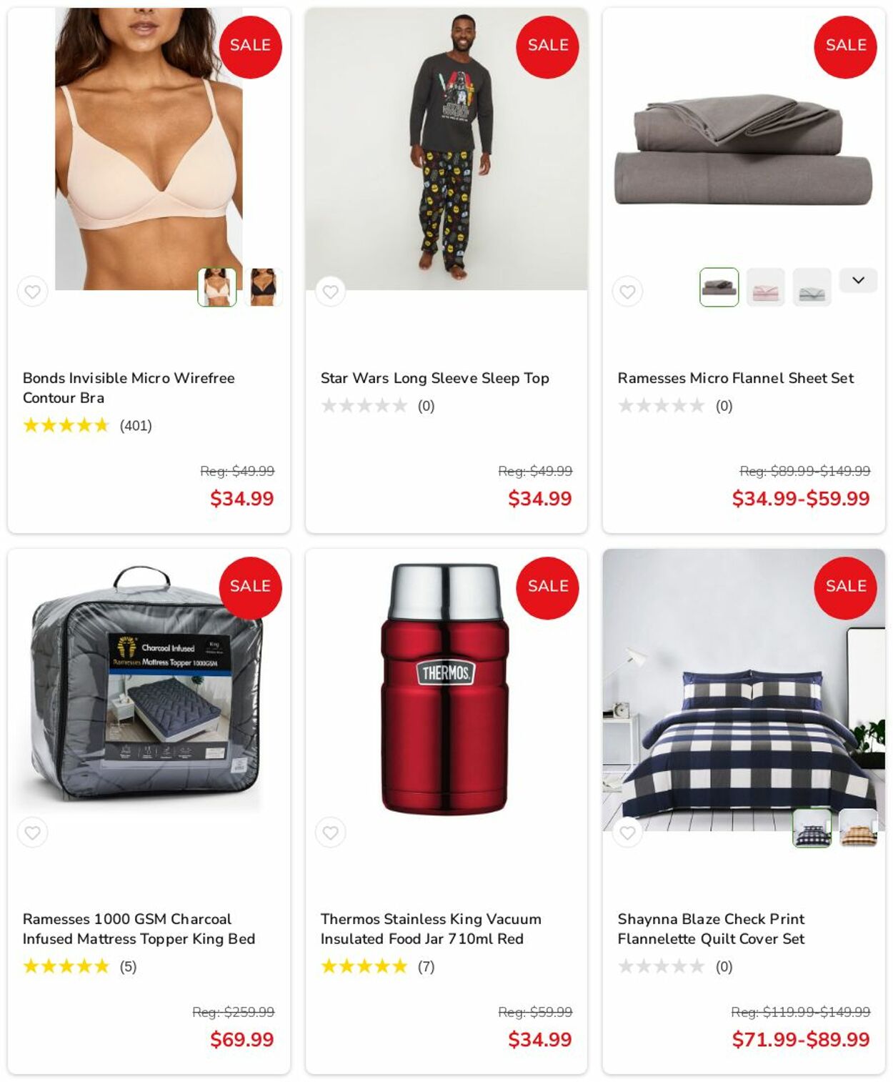Select the black bra colour swatch
The height and width of the screenshot is (1082, 893).
(x=263, y=287)
